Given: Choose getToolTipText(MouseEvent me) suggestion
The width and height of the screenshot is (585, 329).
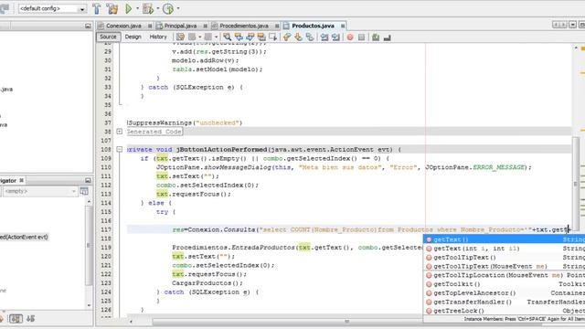Looking at the screenshot, I should (x=504, y=266).
